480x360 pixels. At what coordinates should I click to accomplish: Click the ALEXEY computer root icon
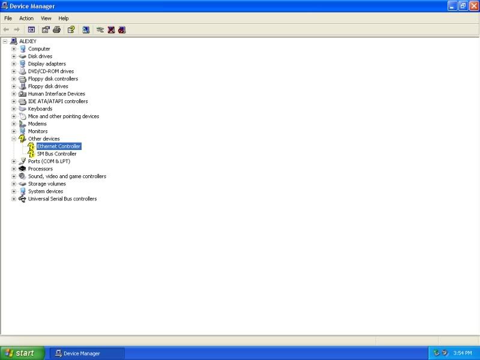(x=13, y=41)
